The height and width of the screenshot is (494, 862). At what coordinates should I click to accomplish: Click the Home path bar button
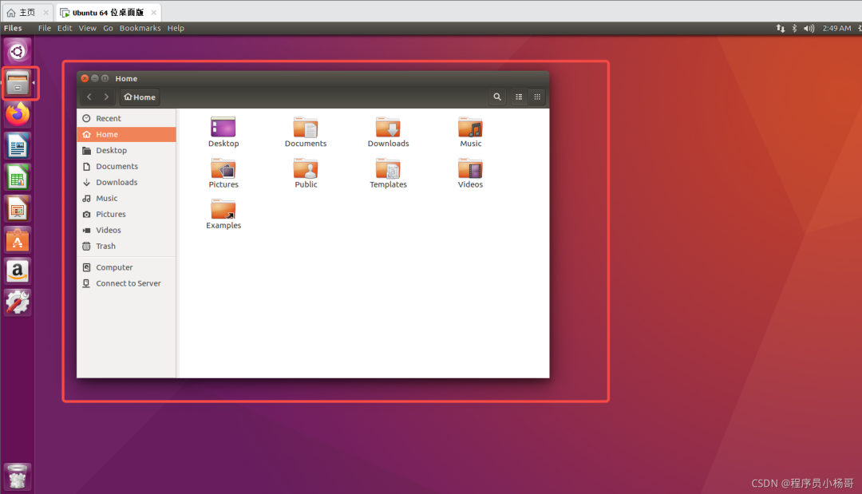pyautogui.click(x=140, y=97)
